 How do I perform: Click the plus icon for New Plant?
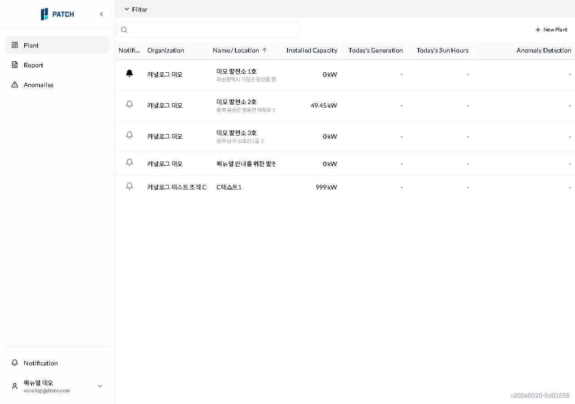pyautogui.click(x=538, y=30)
